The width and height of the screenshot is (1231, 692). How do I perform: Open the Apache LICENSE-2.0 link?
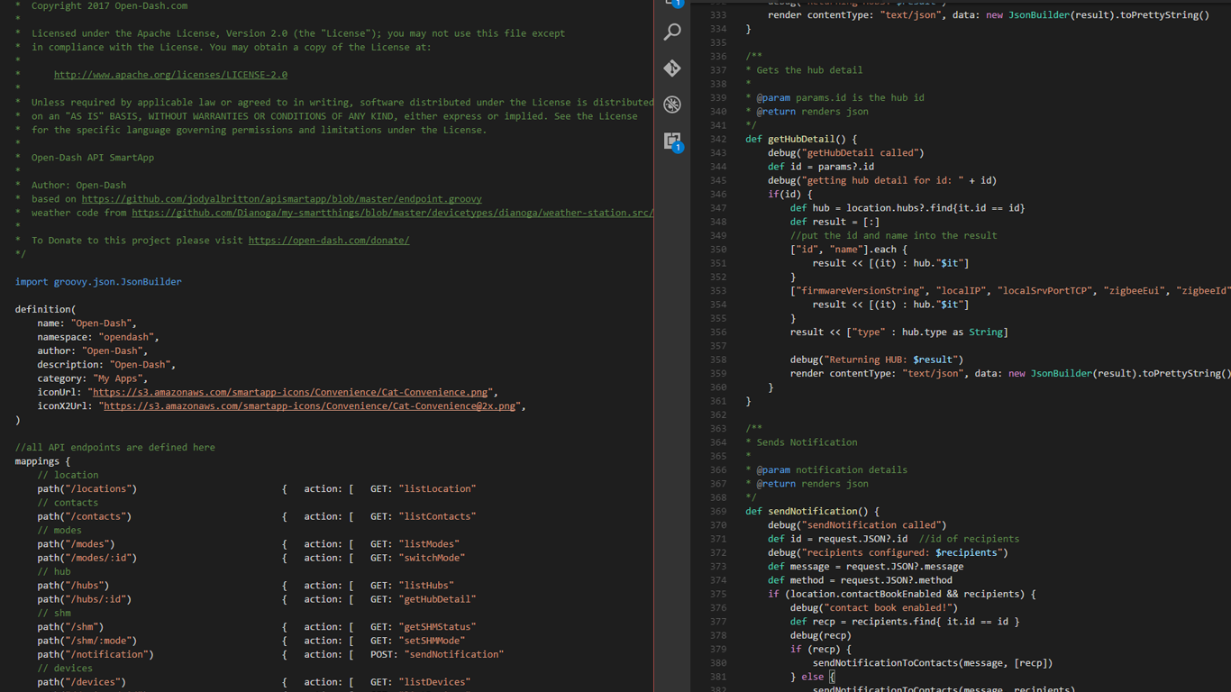170,75
